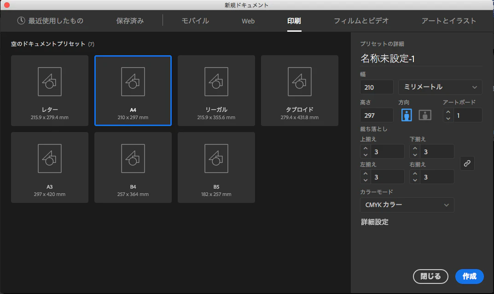Viewport: 494px width, 294px height.
Task: Open the CMYK カラー mode dropdown
Action: pyautogui.click(x=407, y=205)
